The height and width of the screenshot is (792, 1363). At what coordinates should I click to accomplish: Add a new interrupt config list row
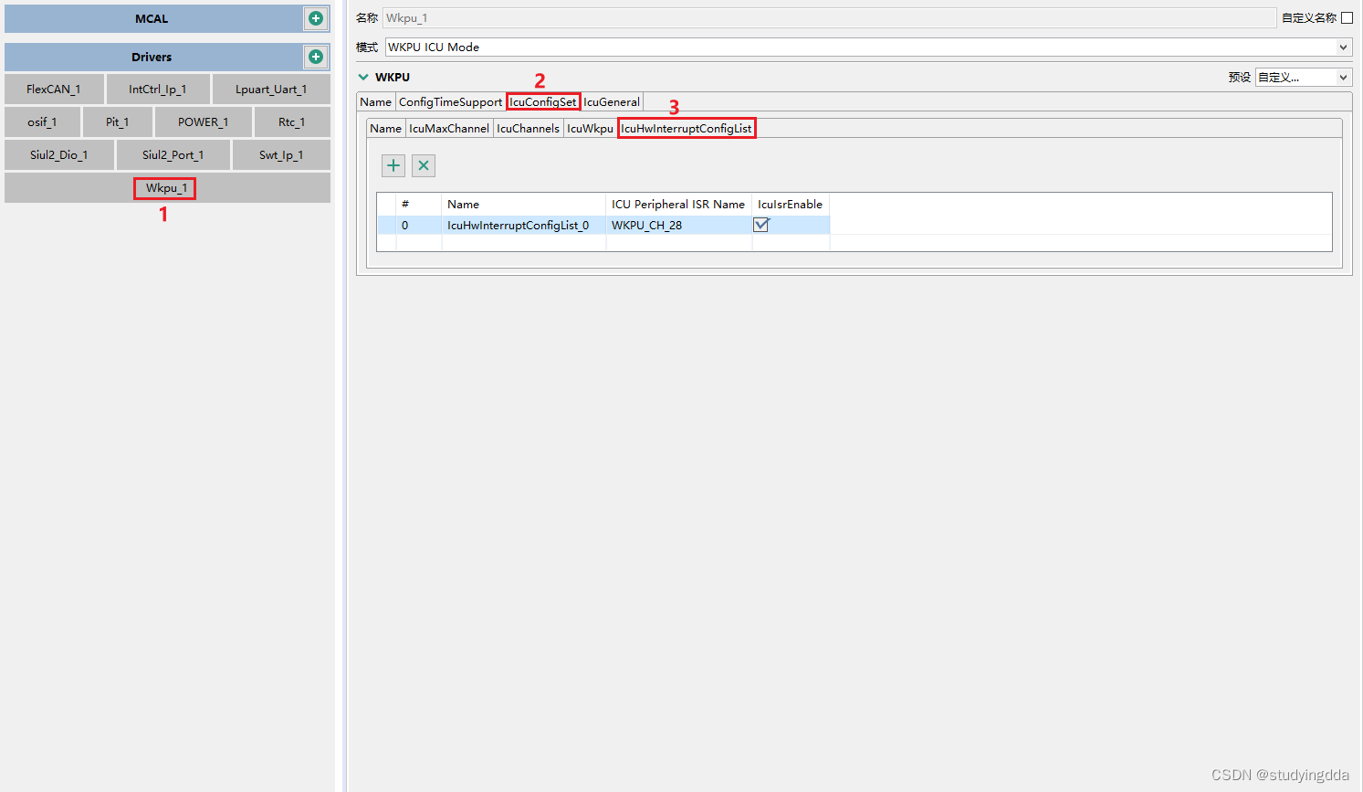[x=393, y=165]
